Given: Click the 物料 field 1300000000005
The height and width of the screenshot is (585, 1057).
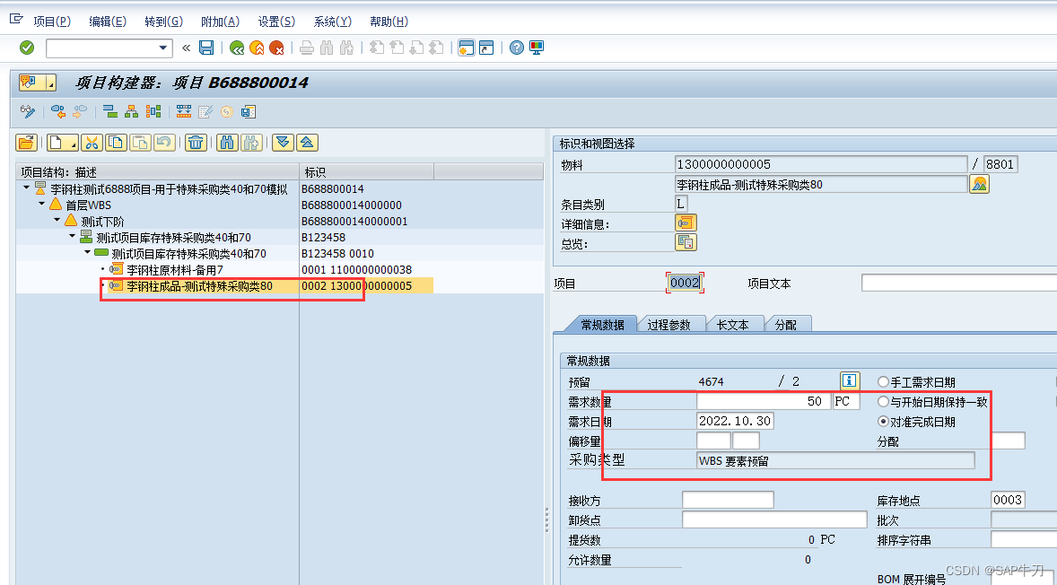Looking at the screenshot, I should pos(820,164).
